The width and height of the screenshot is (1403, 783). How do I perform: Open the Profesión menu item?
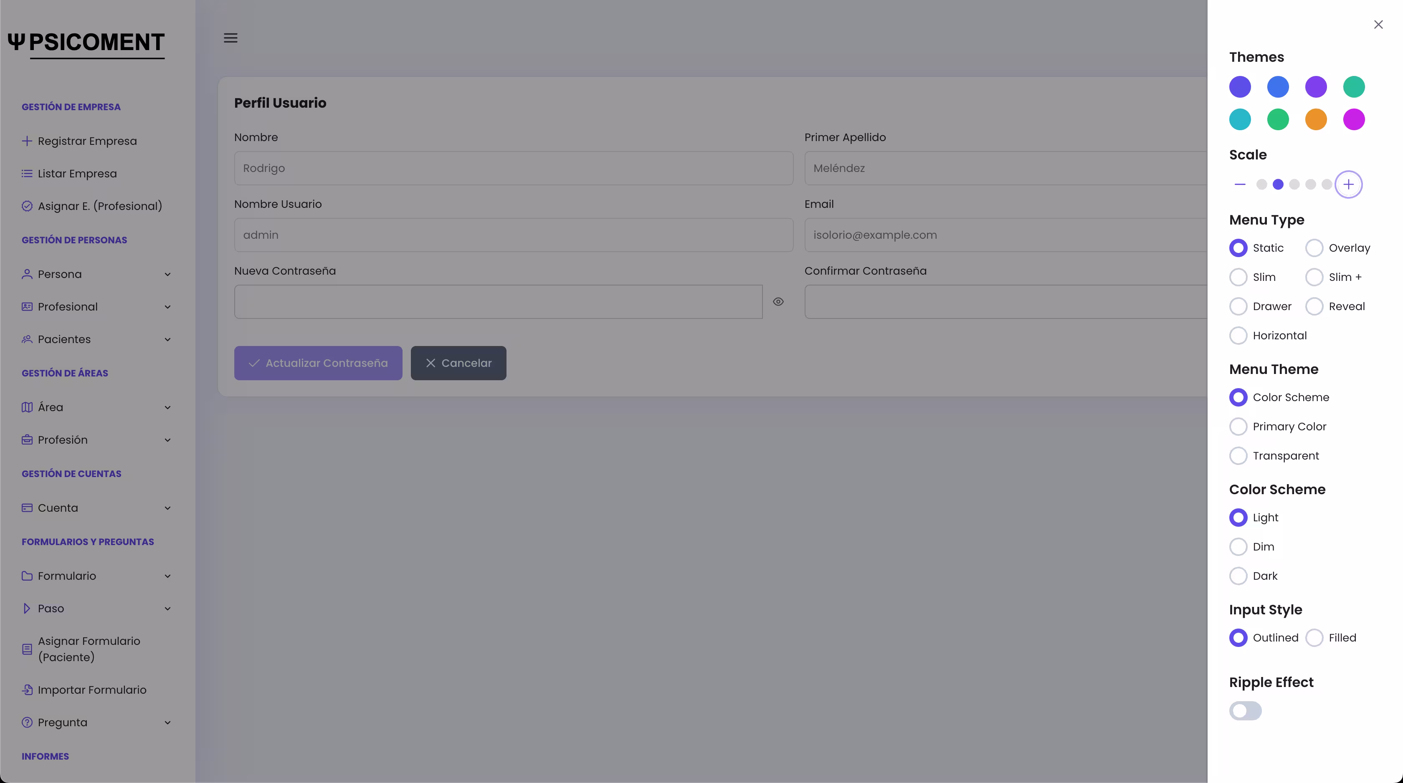click(63, 440)
